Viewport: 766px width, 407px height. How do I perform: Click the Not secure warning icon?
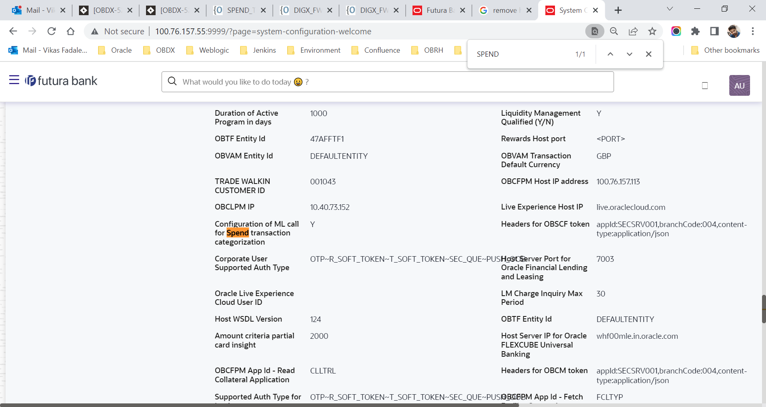[x=95, y=32]
